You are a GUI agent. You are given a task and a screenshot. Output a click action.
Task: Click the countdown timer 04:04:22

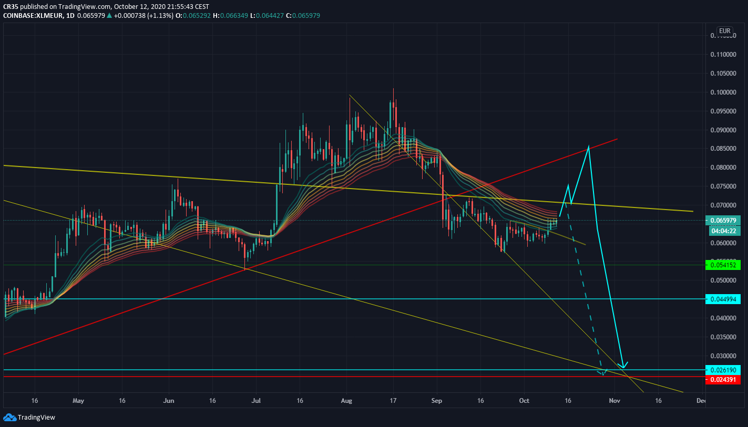click(x=725, y=231)
